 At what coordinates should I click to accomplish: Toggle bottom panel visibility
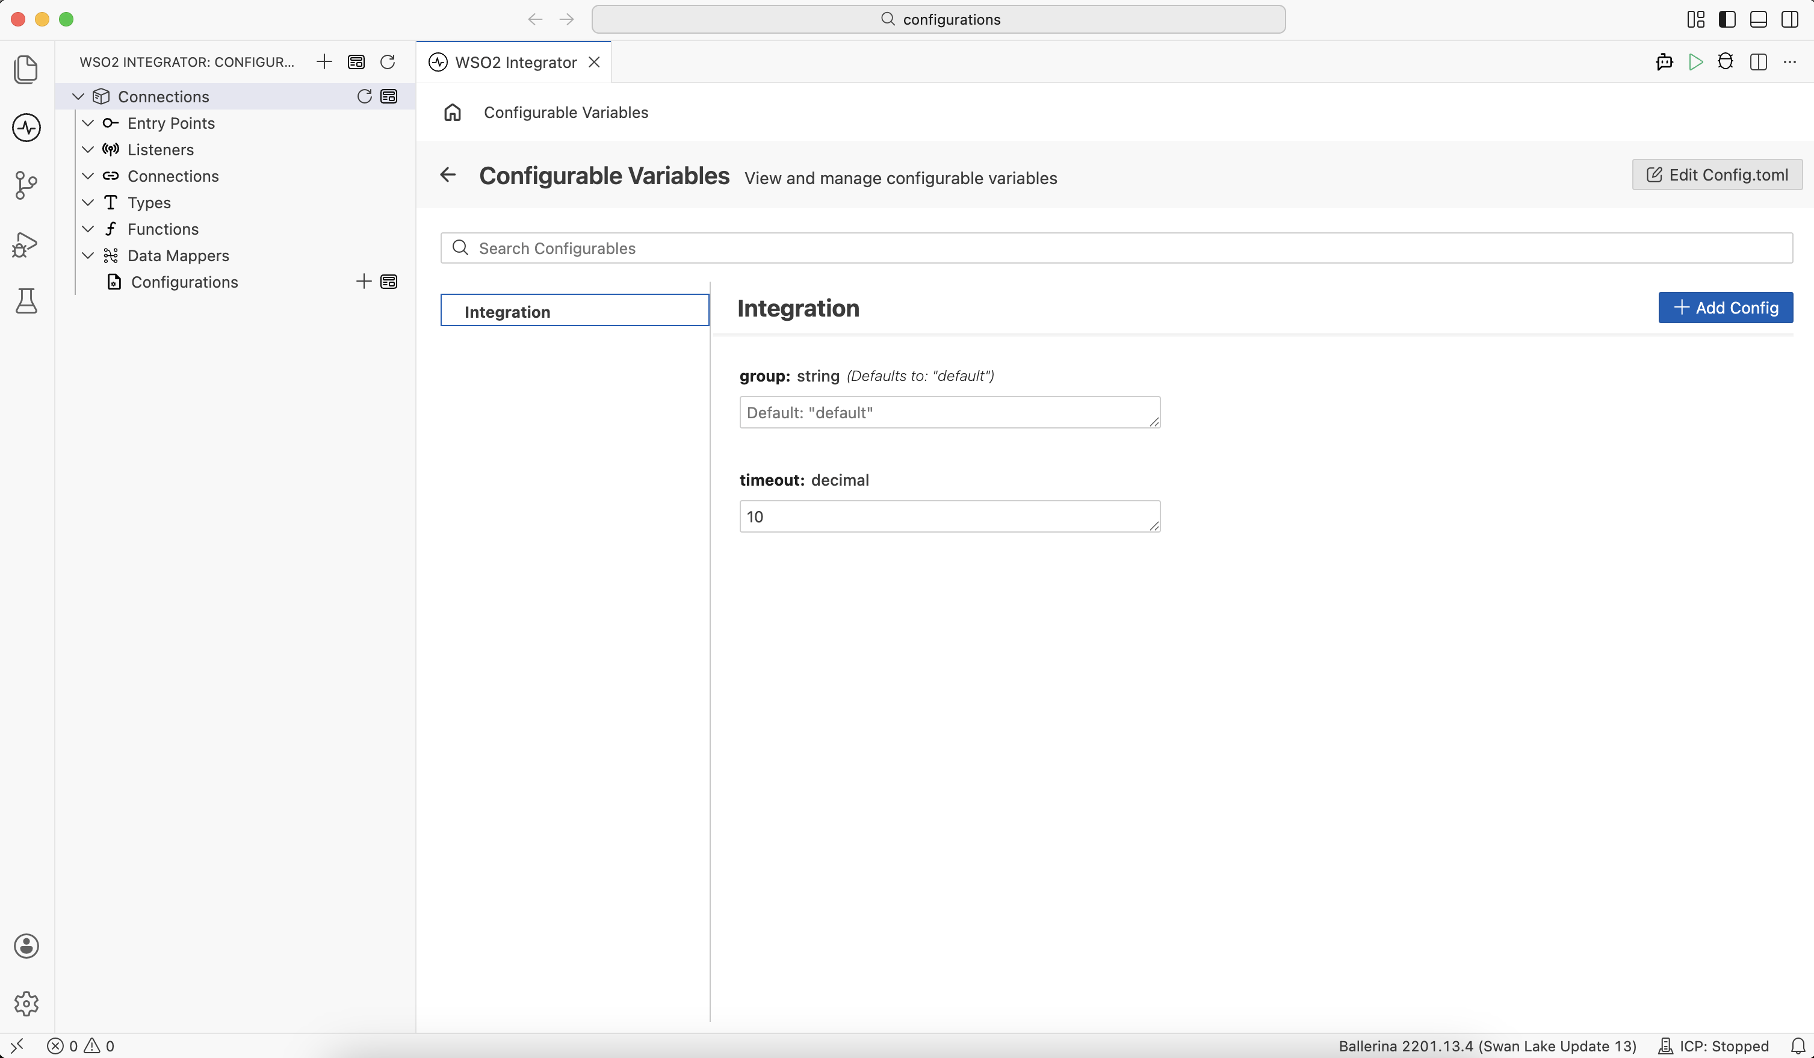click(1758, 19)
